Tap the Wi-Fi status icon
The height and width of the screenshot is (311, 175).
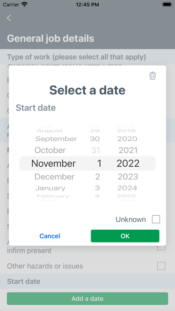(25, 4)
